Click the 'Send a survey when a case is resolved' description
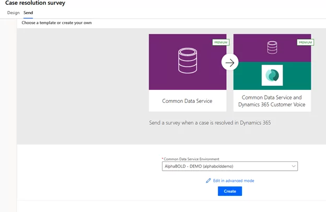 (210, 123)
